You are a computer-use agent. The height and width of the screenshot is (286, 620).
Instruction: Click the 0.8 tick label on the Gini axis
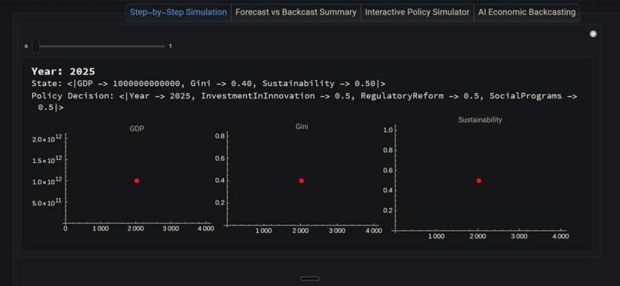click(219, 136)
